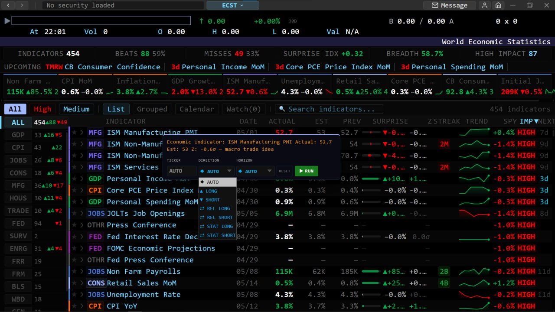Star JOLTs Job Openings row

pos(74,214)
